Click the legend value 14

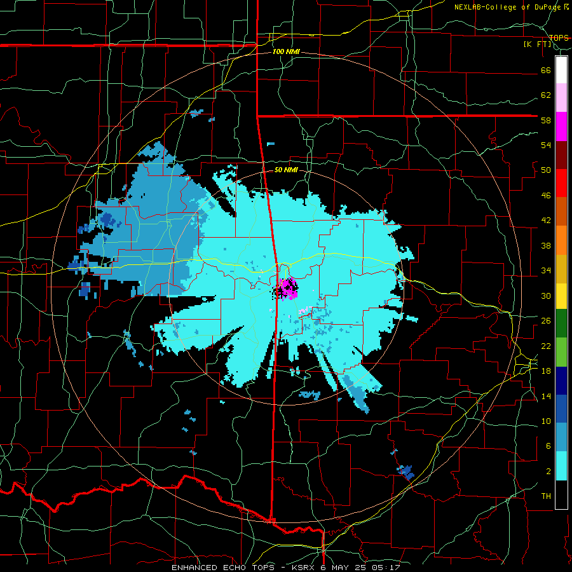[546, 396]
